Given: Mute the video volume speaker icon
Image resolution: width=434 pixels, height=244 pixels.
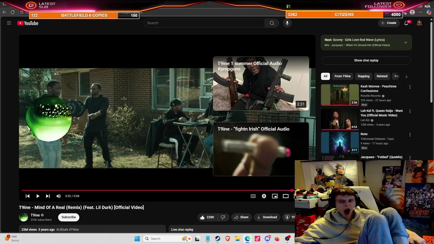Looking at the screenshot, I should (x=58, y=196).
